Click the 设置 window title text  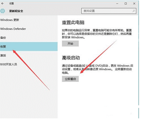12,3
